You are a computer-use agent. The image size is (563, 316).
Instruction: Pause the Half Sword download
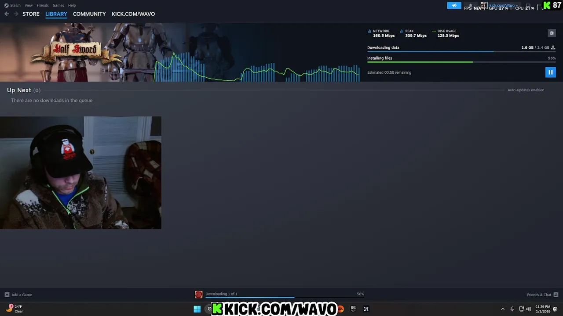tap(550, 72)
